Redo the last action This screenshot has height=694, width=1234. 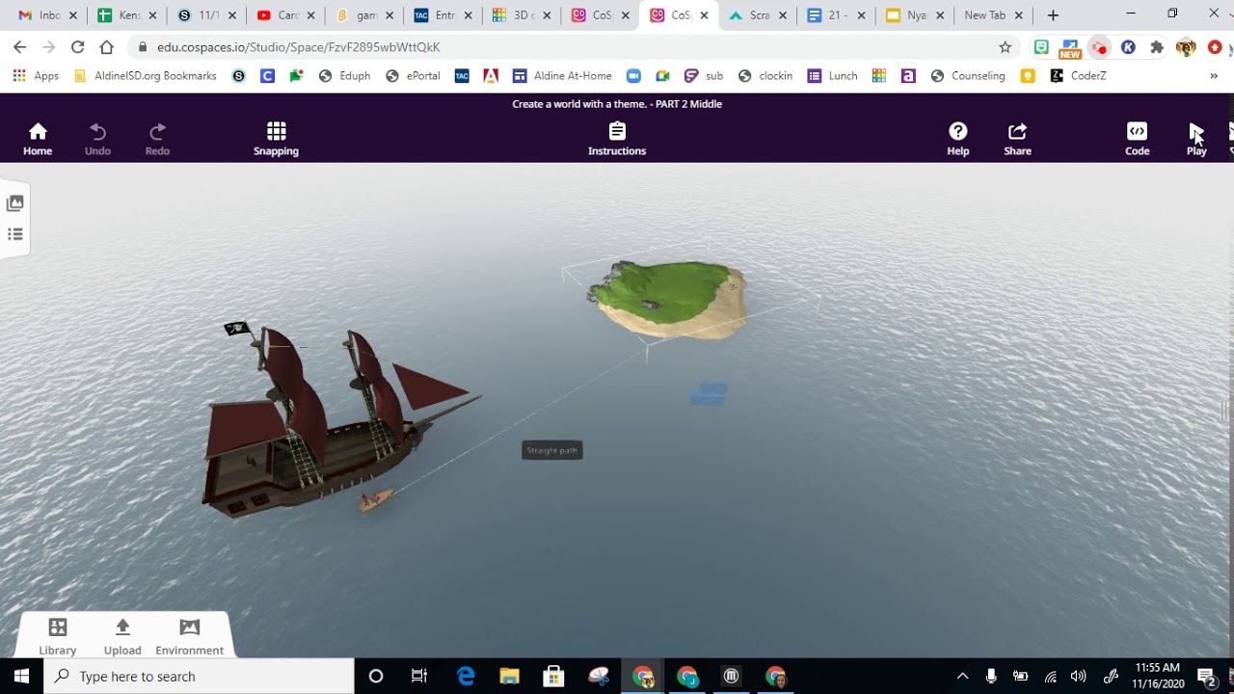[157, 139]
